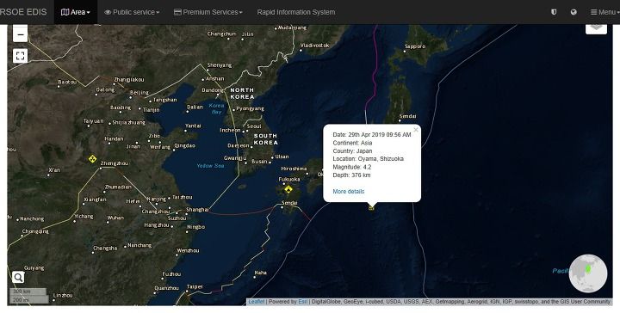Click the Yellow Sea label
Viewport: 620px width, 313px height.
click(210, 166)
